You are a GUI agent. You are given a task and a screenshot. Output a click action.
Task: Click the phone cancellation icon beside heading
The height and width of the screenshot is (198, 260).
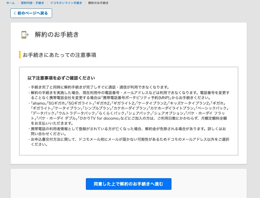coord(25,35)
